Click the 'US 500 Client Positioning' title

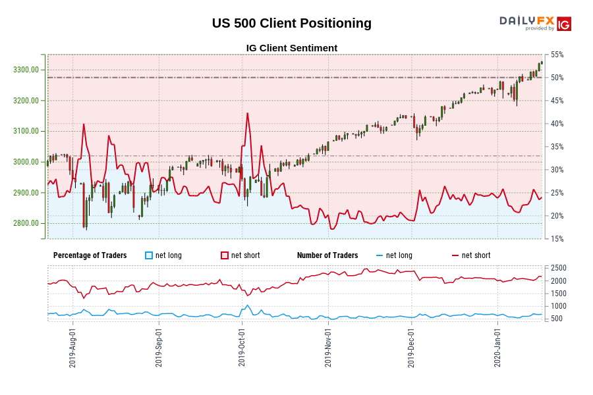[x=292, y=23]
